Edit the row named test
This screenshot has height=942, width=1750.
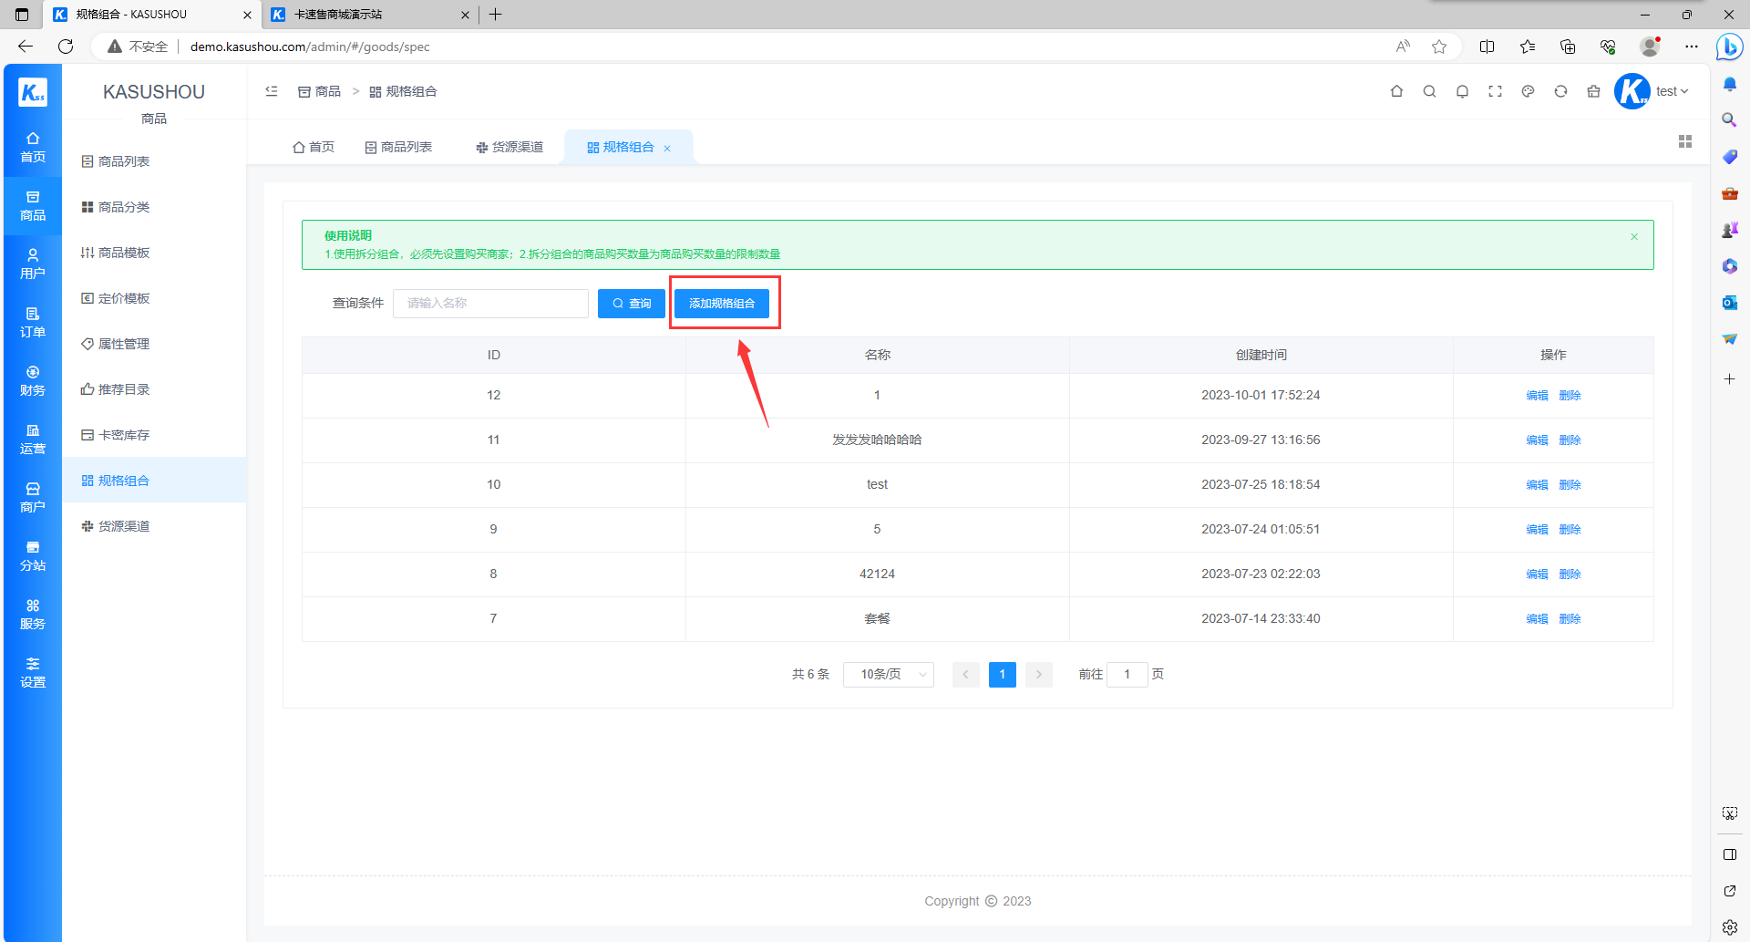tap(1538, 485)
